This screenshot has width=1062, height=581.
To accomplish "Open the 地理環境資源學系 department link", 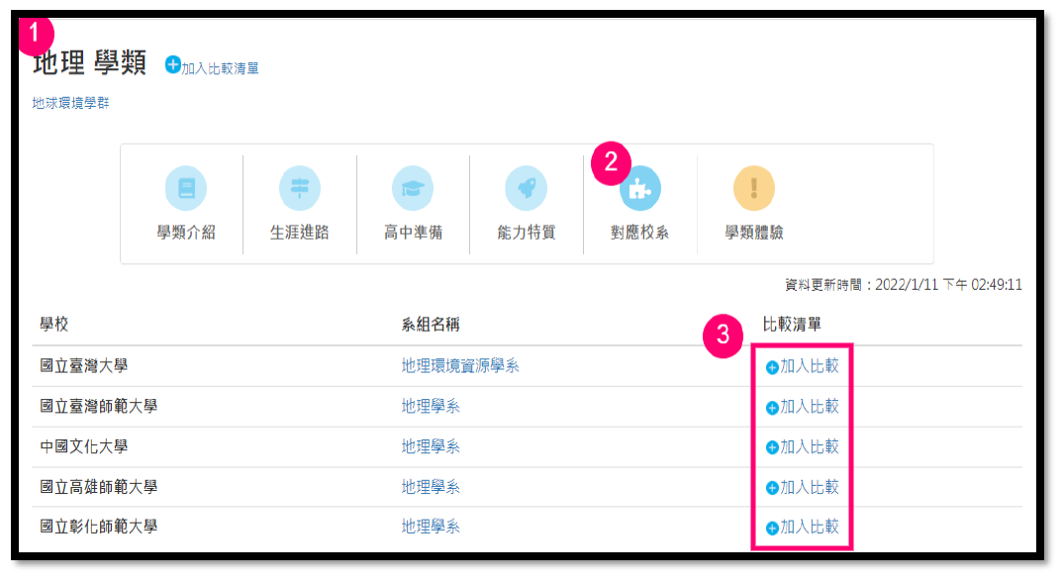I will [460, 366].
